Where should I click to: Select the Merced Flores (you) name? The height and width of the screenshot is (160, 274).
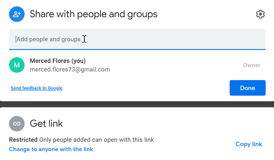[x=58, y=61]
